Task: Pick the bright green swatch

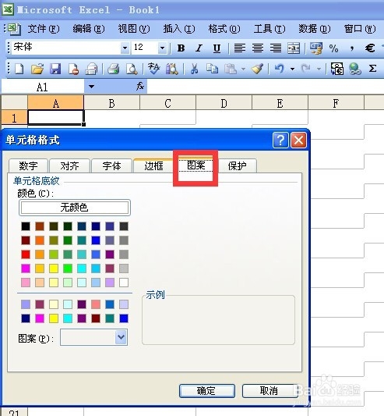Action: point(68,268)
